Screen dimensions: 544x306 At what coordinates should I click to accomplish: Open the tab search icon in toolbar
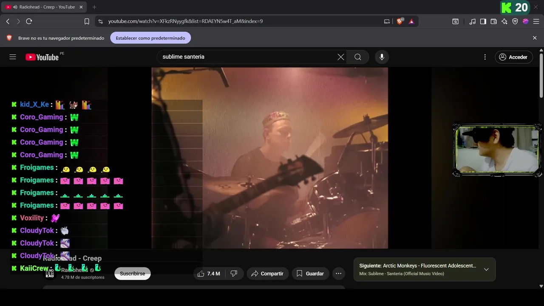pyautogui.click(x=455, y=21)
